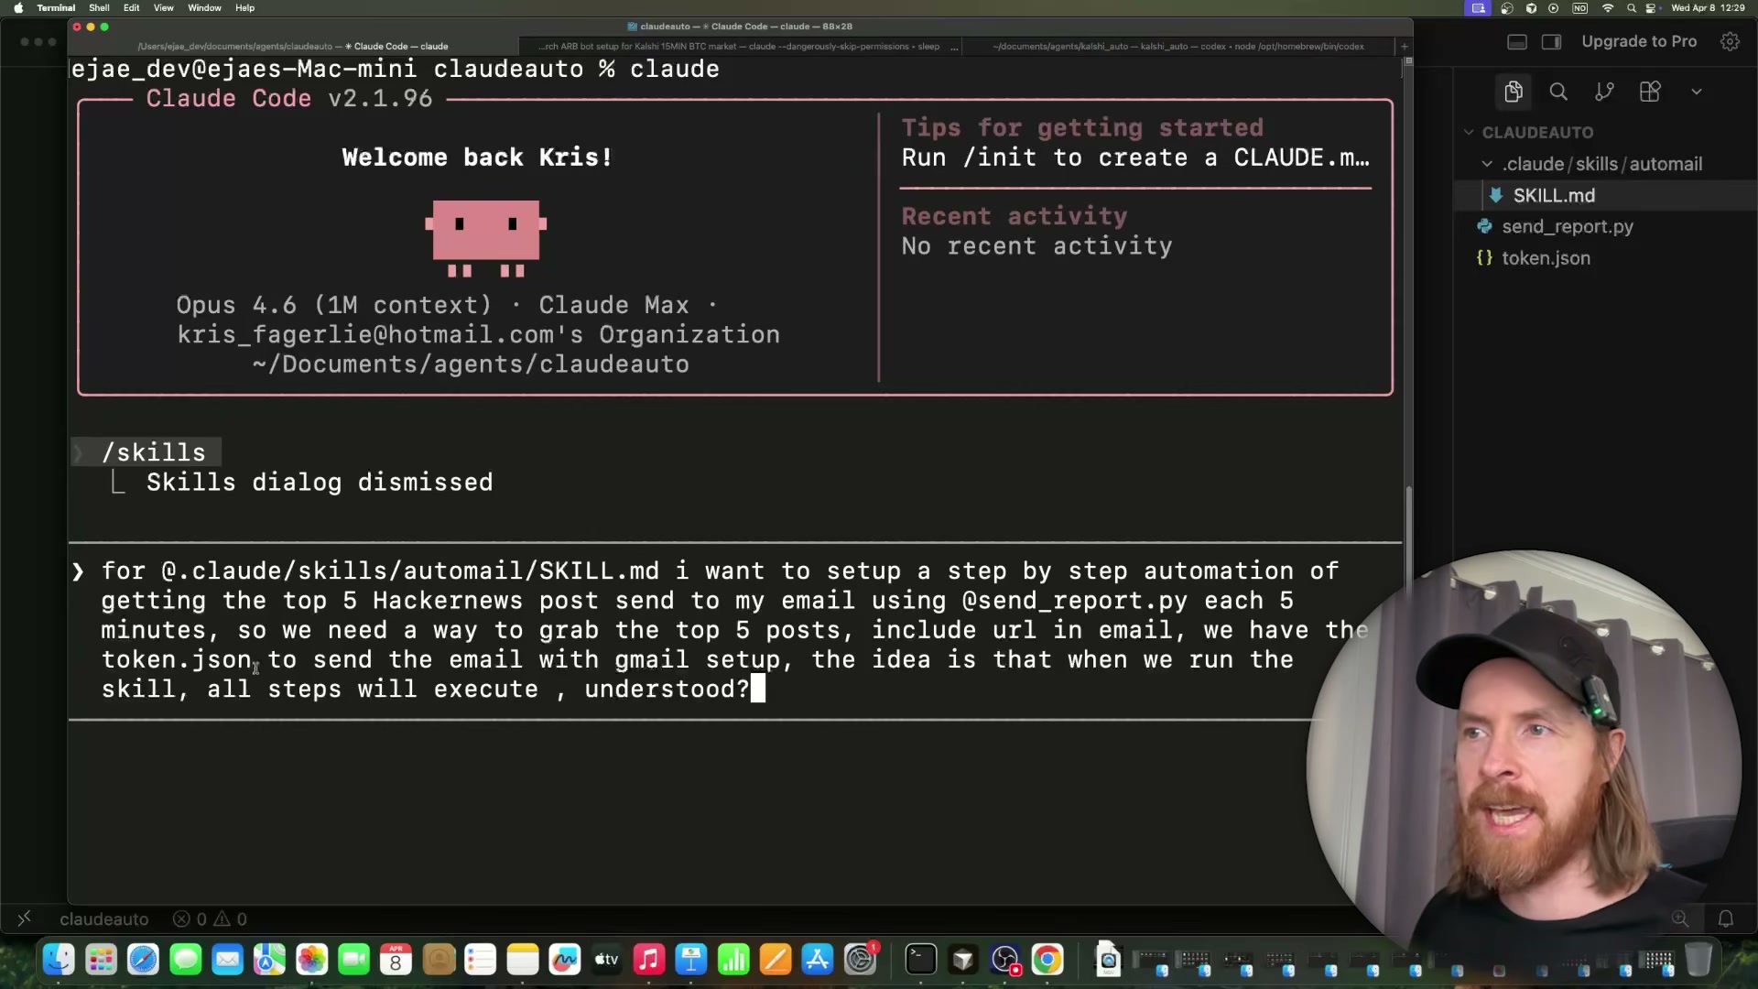Click the Upgrade to Pro link
The width and height of the screenshot is (1758, 989).
pos(1639,41)
